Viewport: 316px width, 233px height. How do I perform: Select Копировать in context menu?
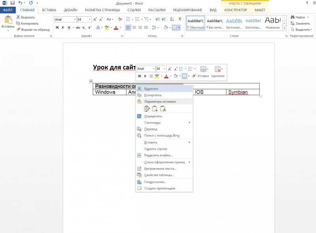tap(164, 95)
